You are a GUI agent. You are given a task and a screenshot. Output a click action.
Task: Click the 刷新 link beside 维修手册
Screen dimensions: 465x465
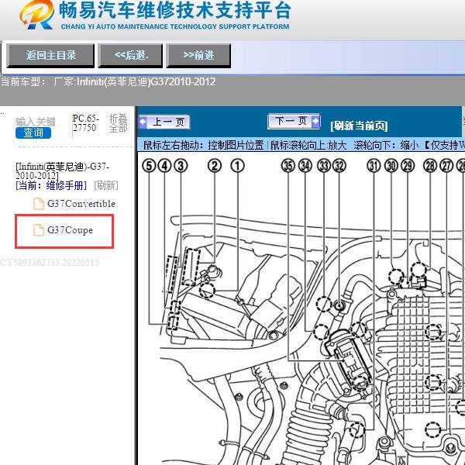tap(106, 186)
